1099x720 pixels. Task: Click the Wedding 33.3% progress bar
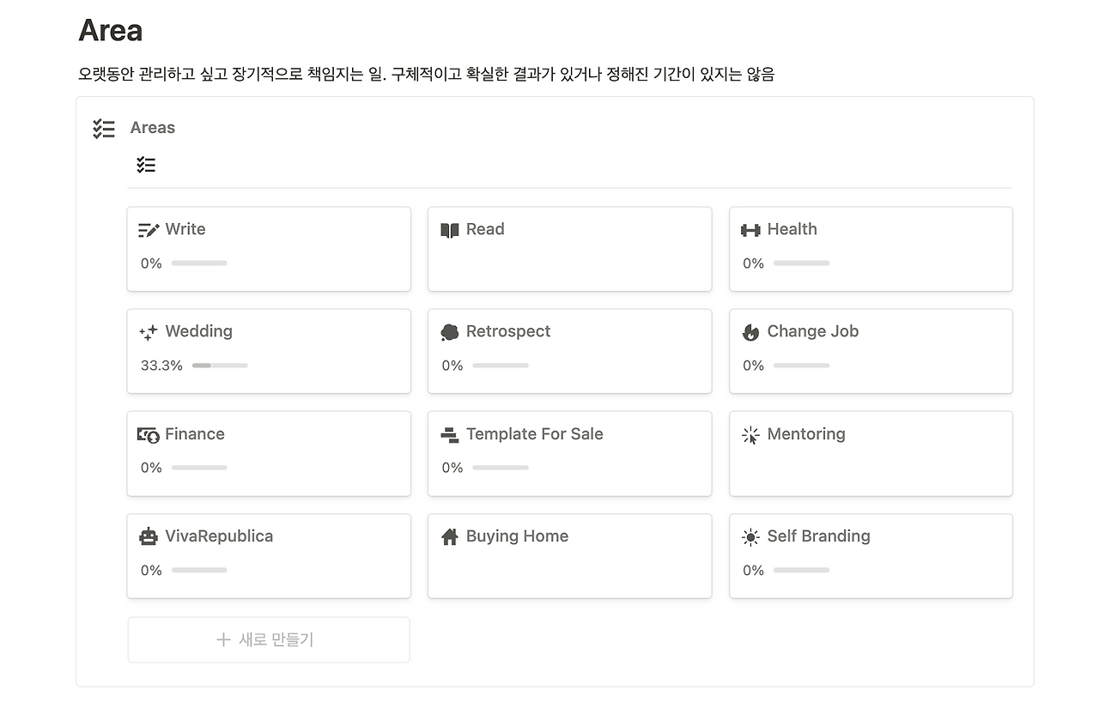(x=220, y=365)
